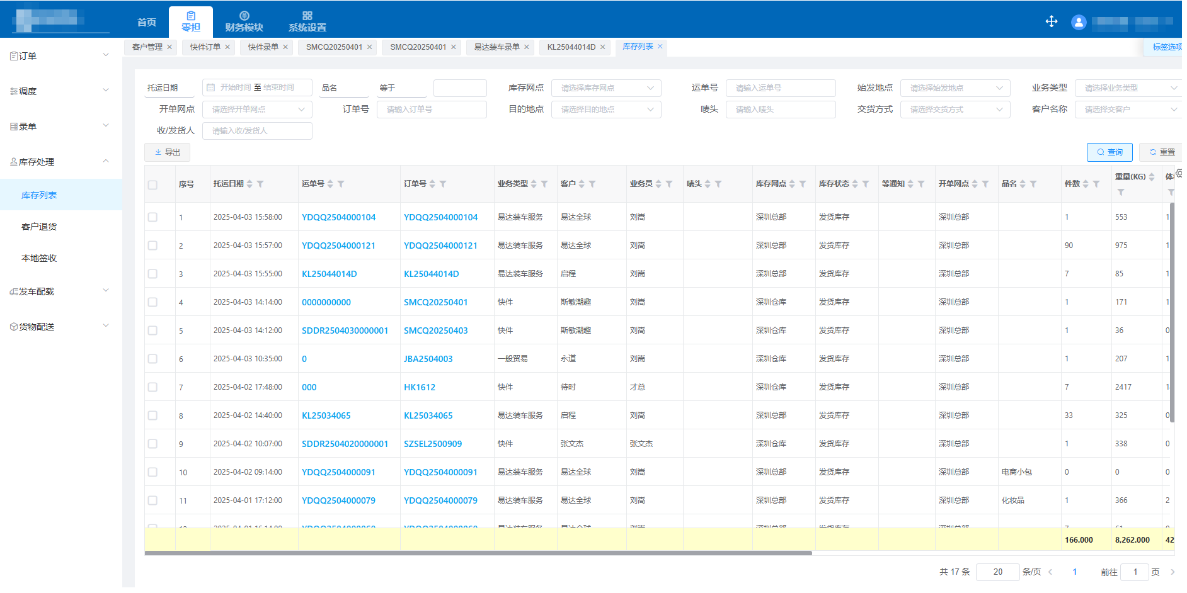
Task: Click the user avatar icon in header
Action: point(1079,23)
